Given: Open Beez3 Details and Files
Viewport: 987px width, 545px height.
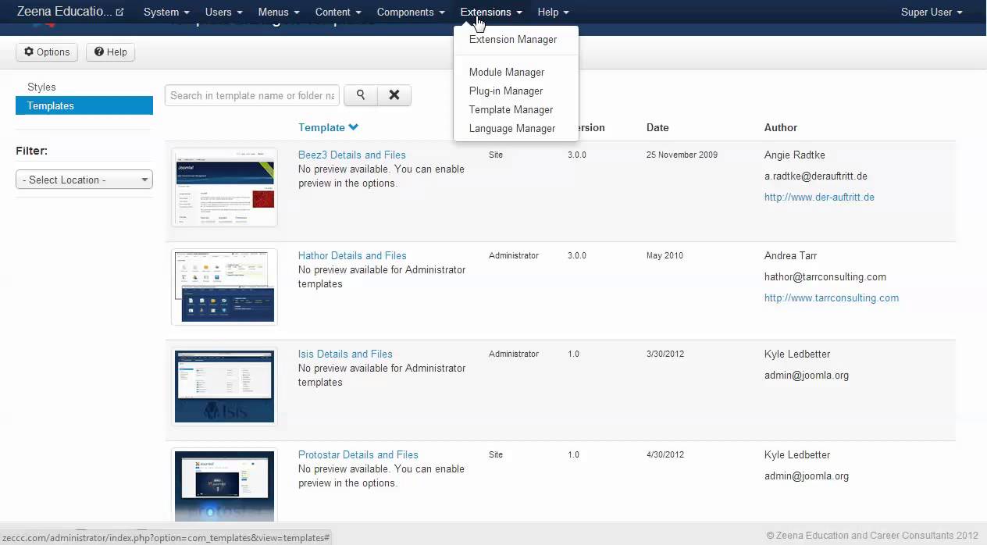Looking at the screenshot, I should 352,155.
